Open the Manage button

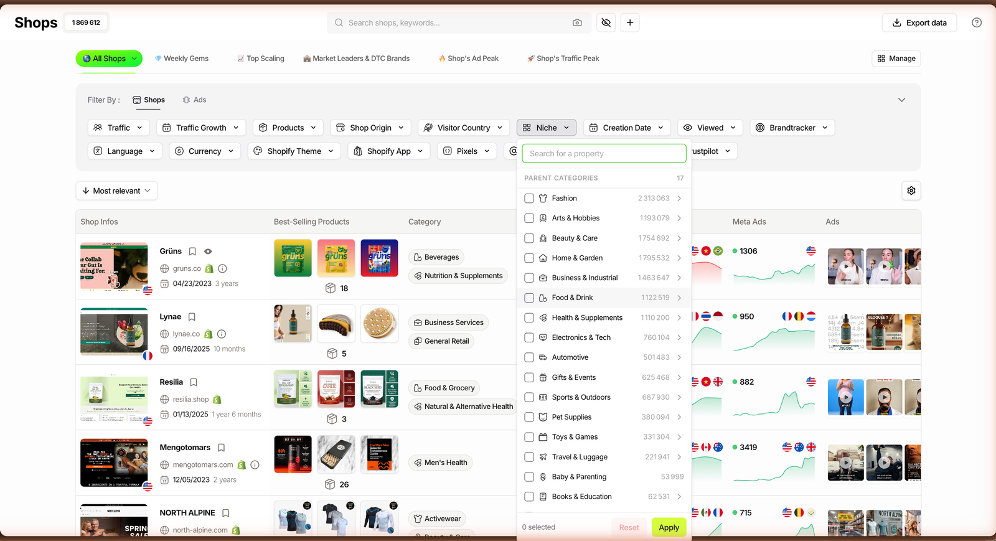click(x=896, y=59)
